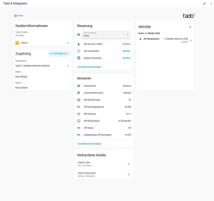Click the Anwesenheitsmodus value Manuell

(x=127, y=93)
